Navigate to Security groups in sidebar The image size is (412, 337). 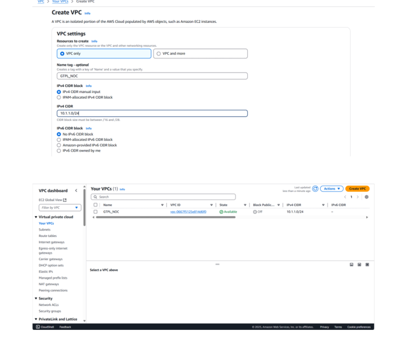(x=50, y=311)
